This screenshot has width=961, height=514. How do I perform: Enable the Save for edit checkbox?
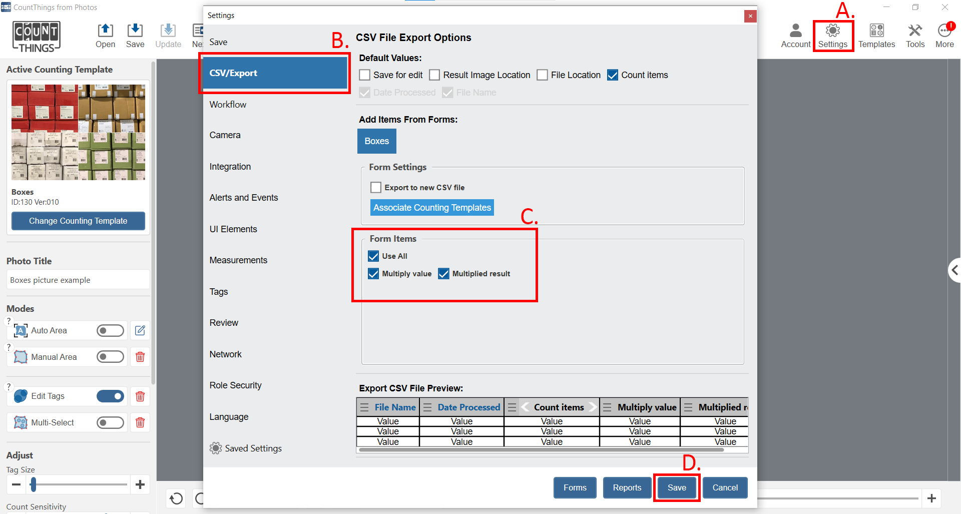(x=365, y=75)
